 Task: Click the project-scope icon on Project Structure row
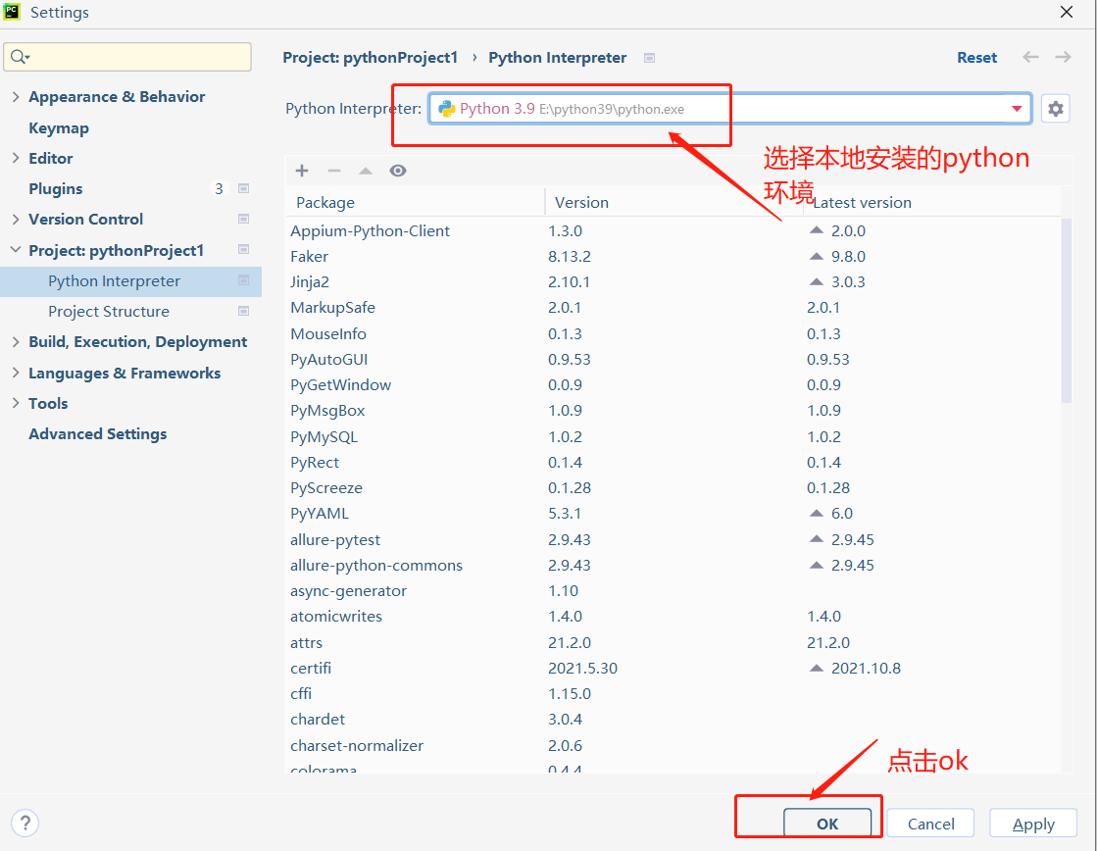(243, 311)
